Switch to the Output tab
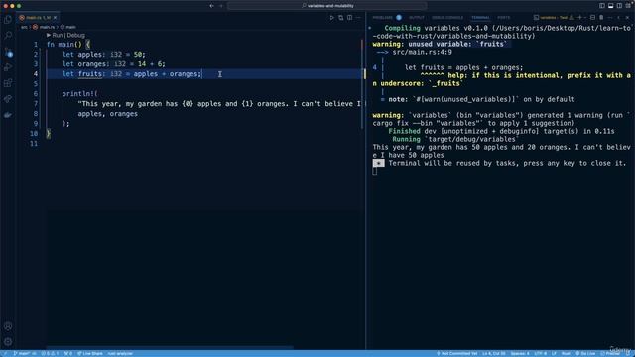 click(417, 18)
